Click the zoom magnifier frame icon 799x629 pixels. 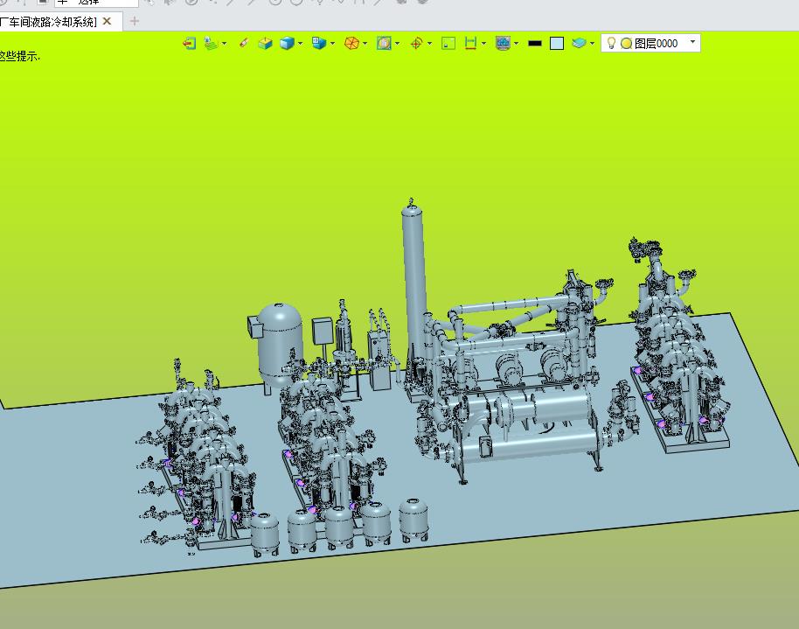point(384,44)
